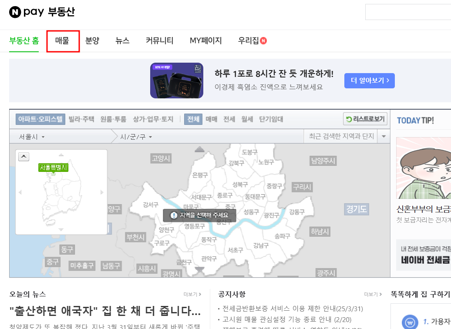
Task: Click the 더 알아보기 banner button
Action: (369, 81)
